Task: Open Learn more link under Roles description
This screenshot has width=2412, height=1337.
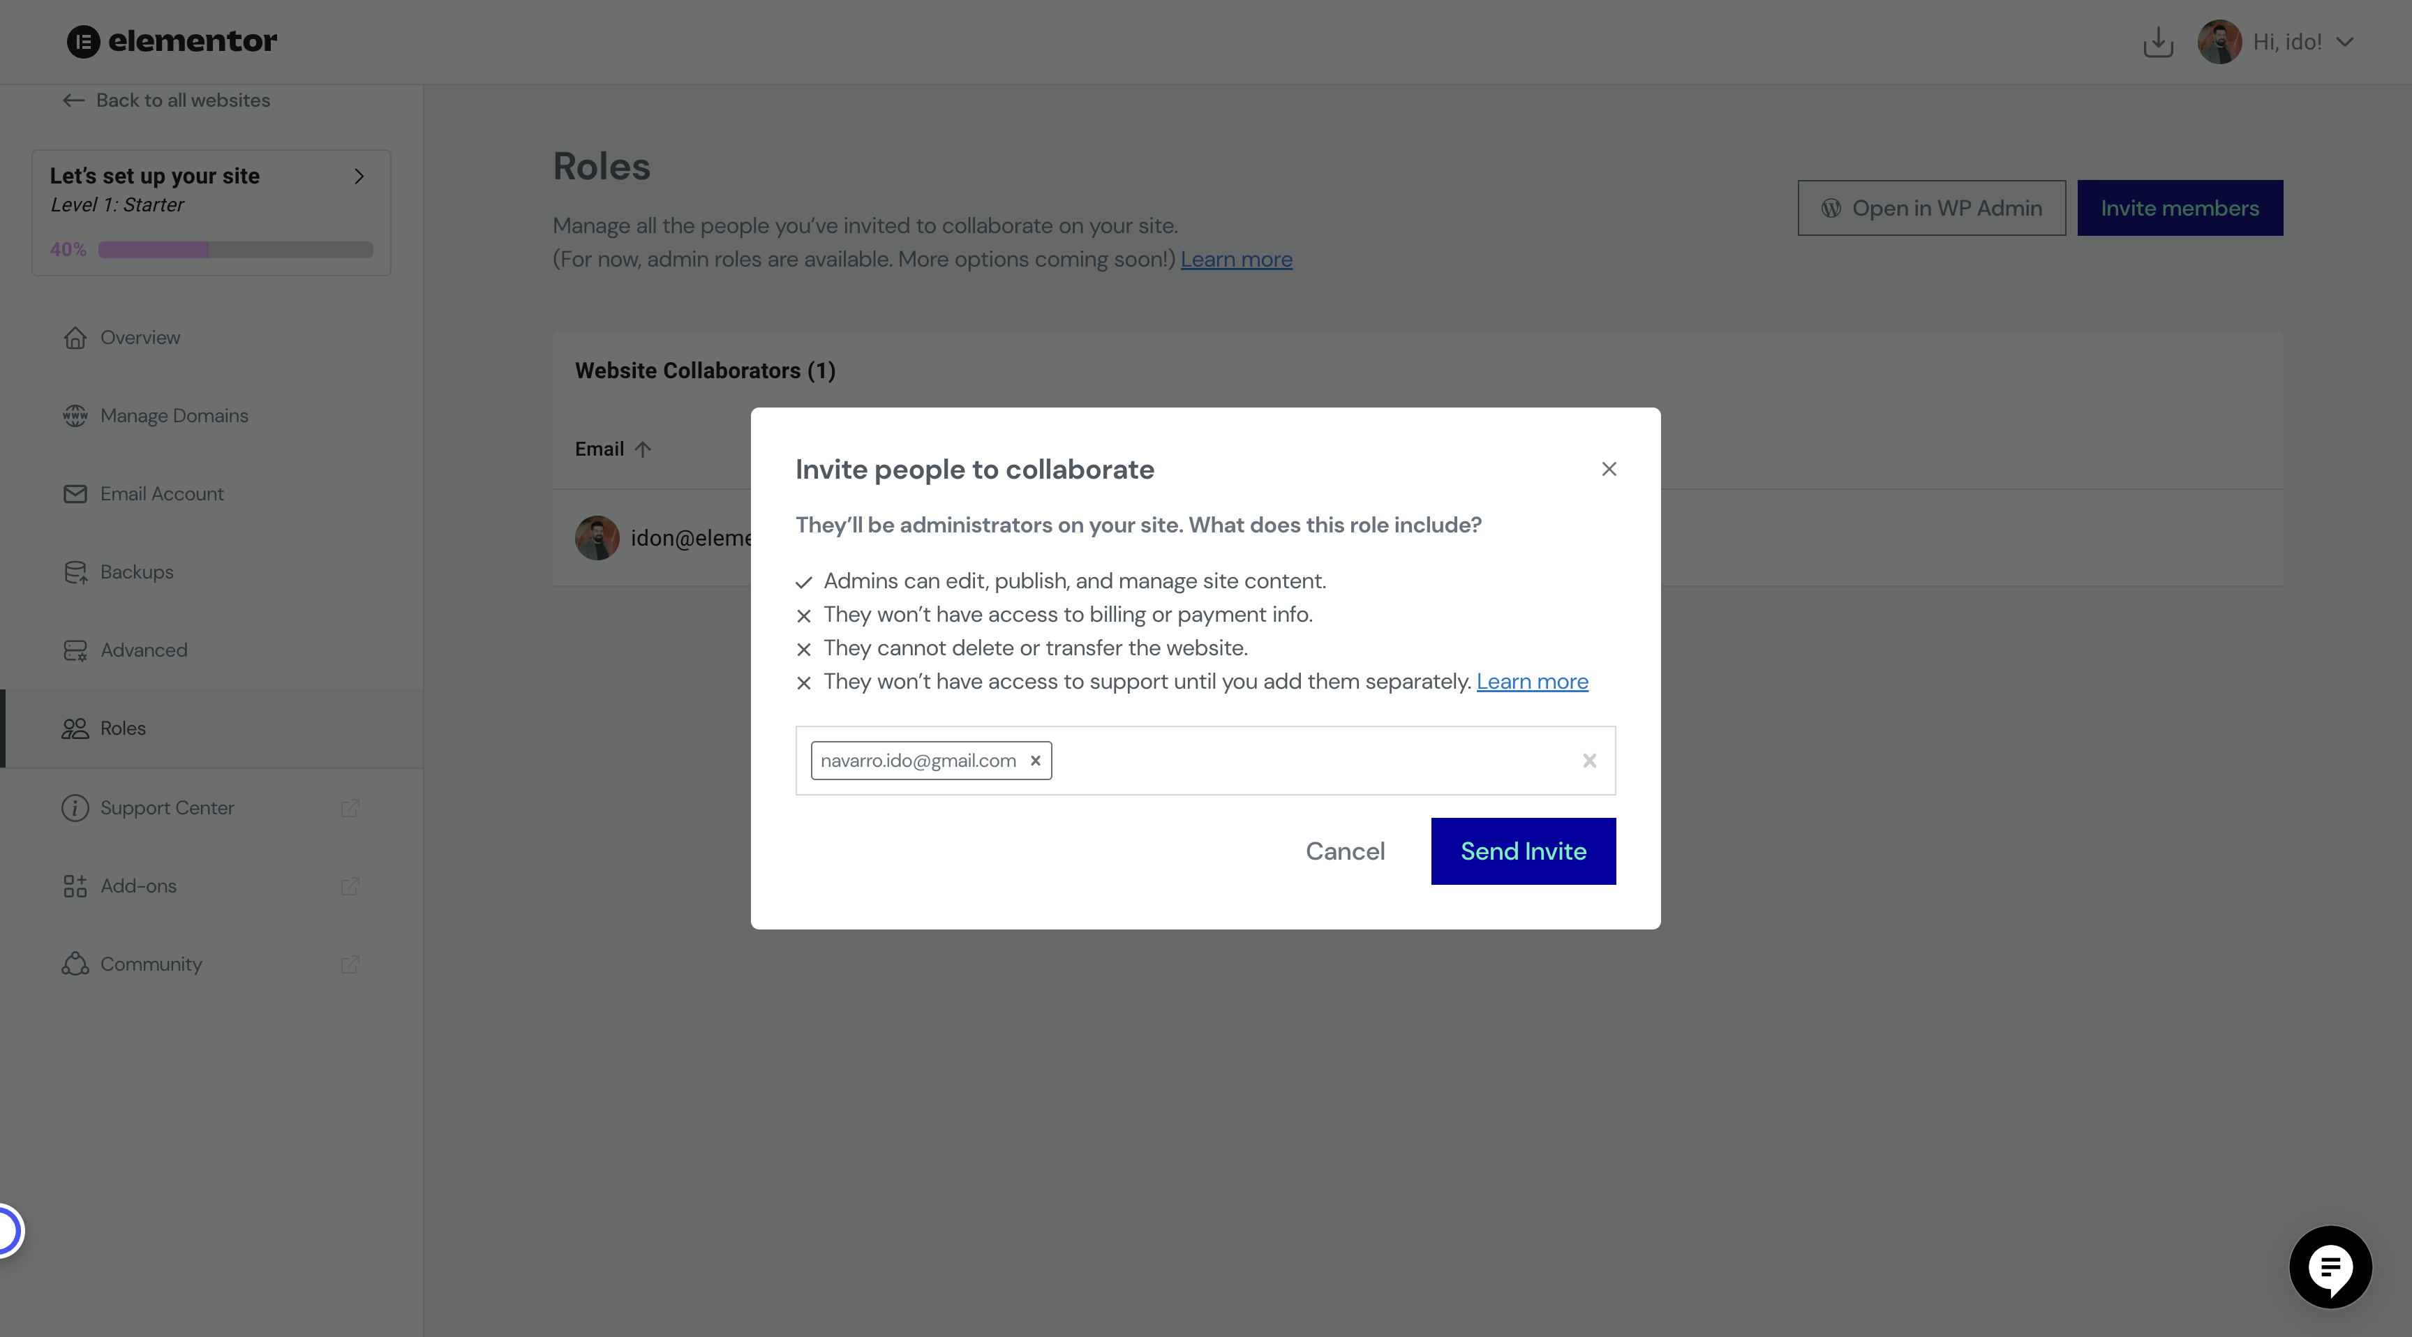Action: click(1236, 260)
